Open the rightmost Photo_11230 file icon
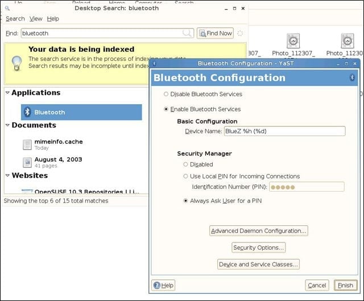The image size is (364, 301). pos(348,41)
